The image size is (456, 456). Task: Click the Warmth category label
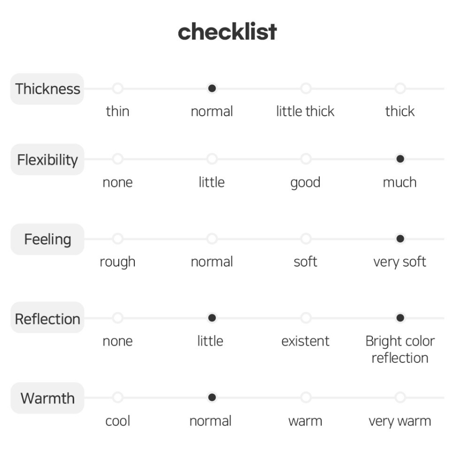coord(48,398)
